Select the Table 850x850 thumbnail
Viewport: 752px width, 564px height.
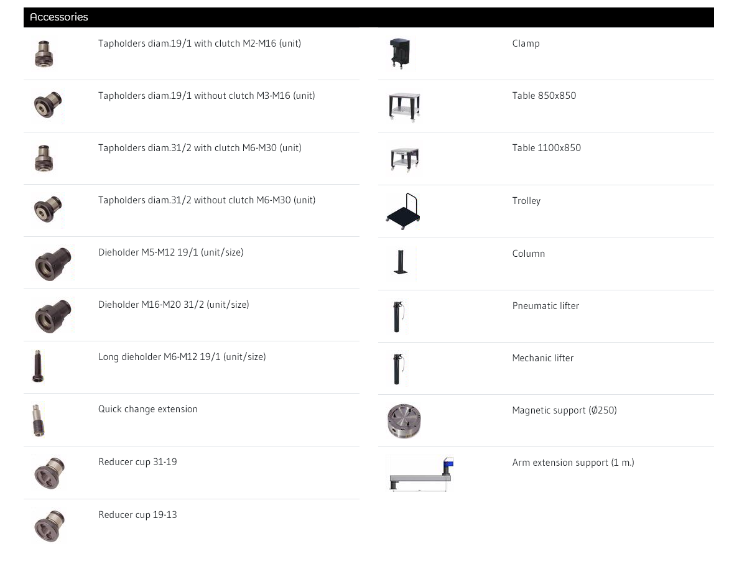click(x=404, y=107)
